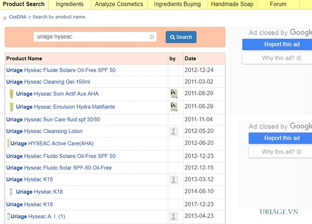
Task: Open the Handmade Soap tab
Action: coord(232,4)
